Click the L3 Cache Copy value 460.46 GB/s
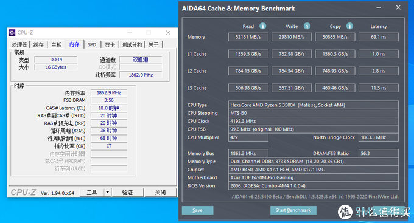The image size is (414, 223). pyautogui.click(x=335, y=88)
